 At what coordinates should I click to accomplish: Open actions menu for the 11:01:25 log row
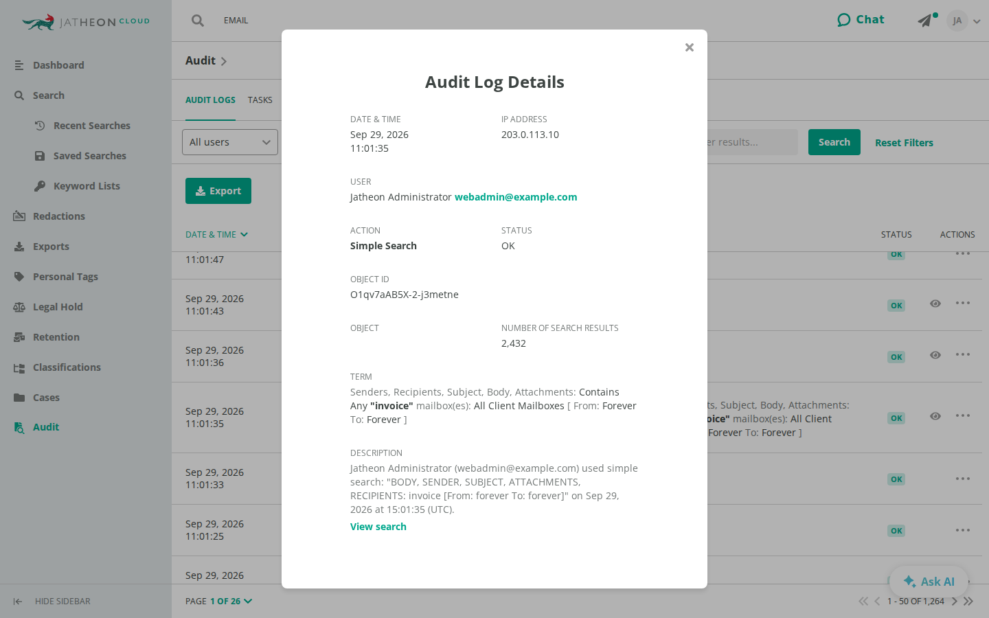pyautogui.click(x=963, y=530)
